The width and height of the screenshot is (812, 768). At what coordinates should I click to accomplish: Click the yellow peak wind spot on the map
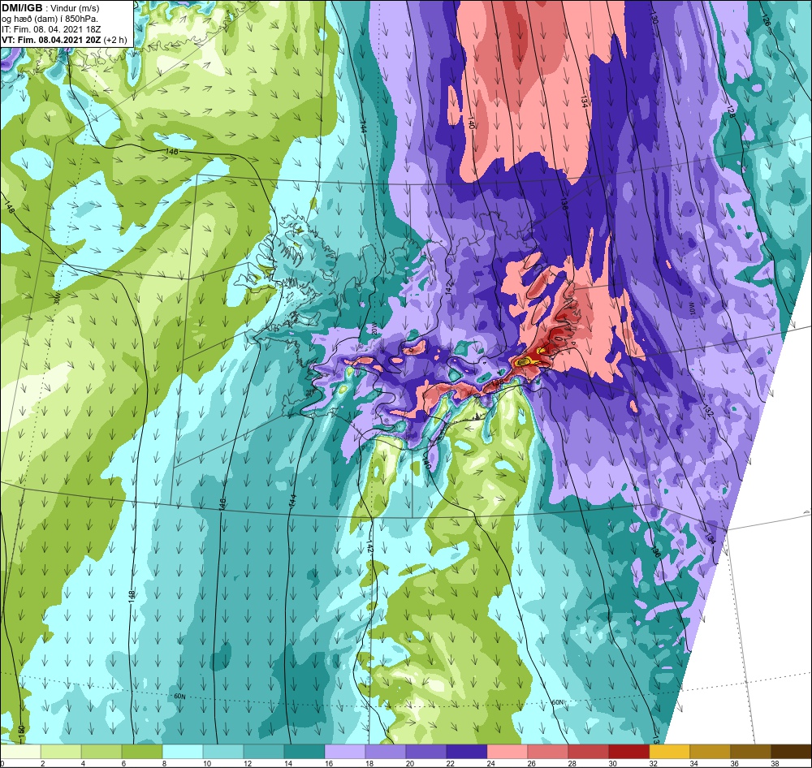coord(524,360)
